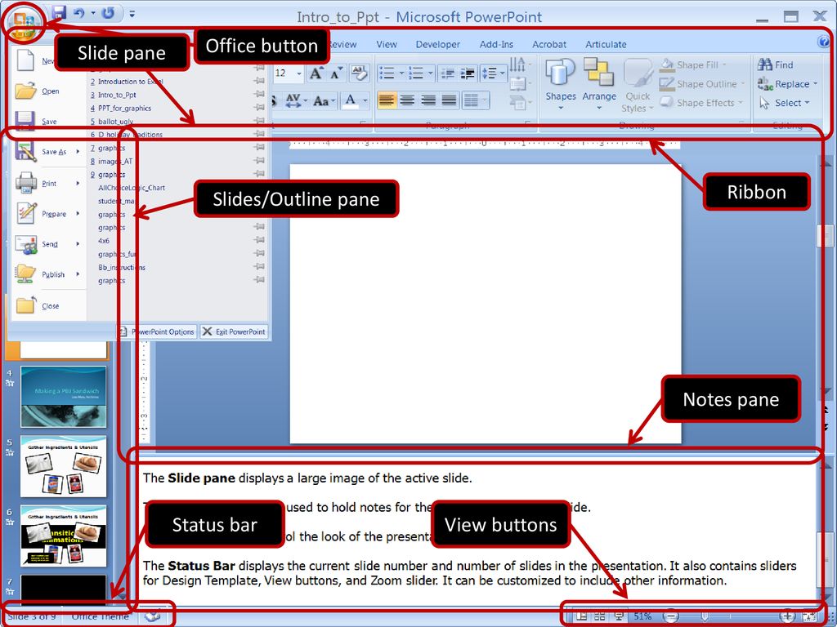The image size is (837, 627).
Task: Open recent document Intro_to_Ppt
Action: 177,95
